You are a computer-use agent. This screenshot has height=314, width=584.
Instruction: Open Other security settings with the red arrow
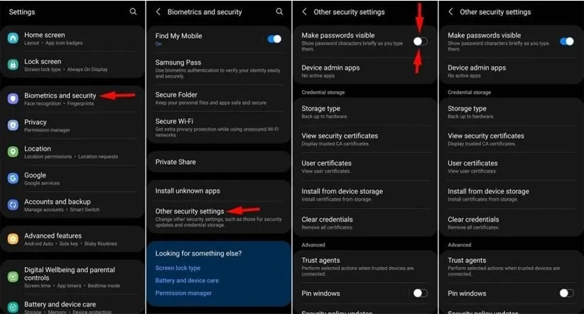[x=219, y=217]
